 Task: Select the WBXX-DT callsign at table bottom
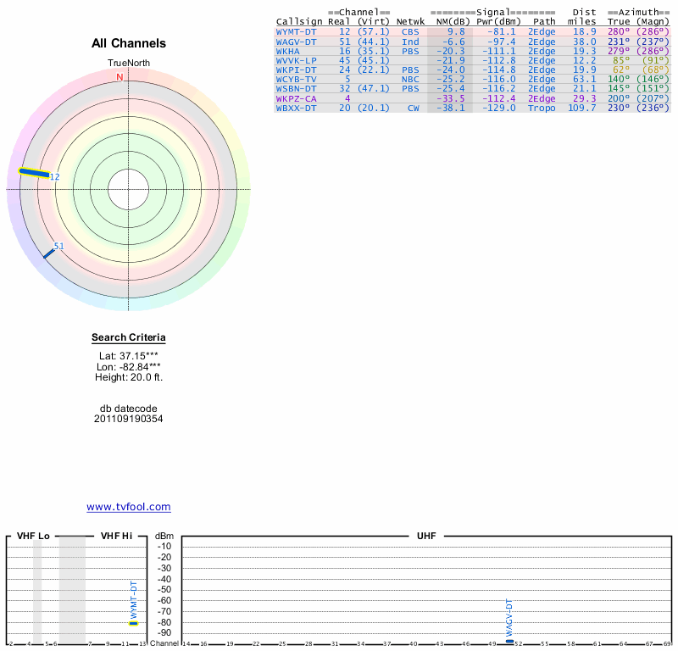click(296, 108)
